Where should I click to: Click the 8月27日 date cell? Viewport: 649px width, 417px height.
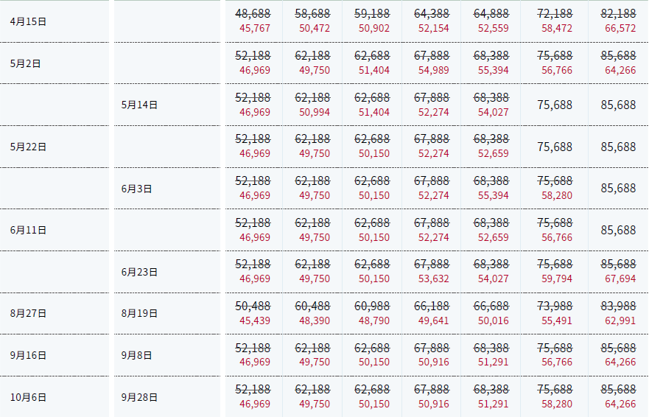coord(28,314)
